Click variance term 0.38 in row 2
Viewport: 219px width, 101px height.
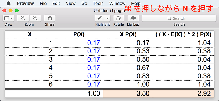pos(204,51)
